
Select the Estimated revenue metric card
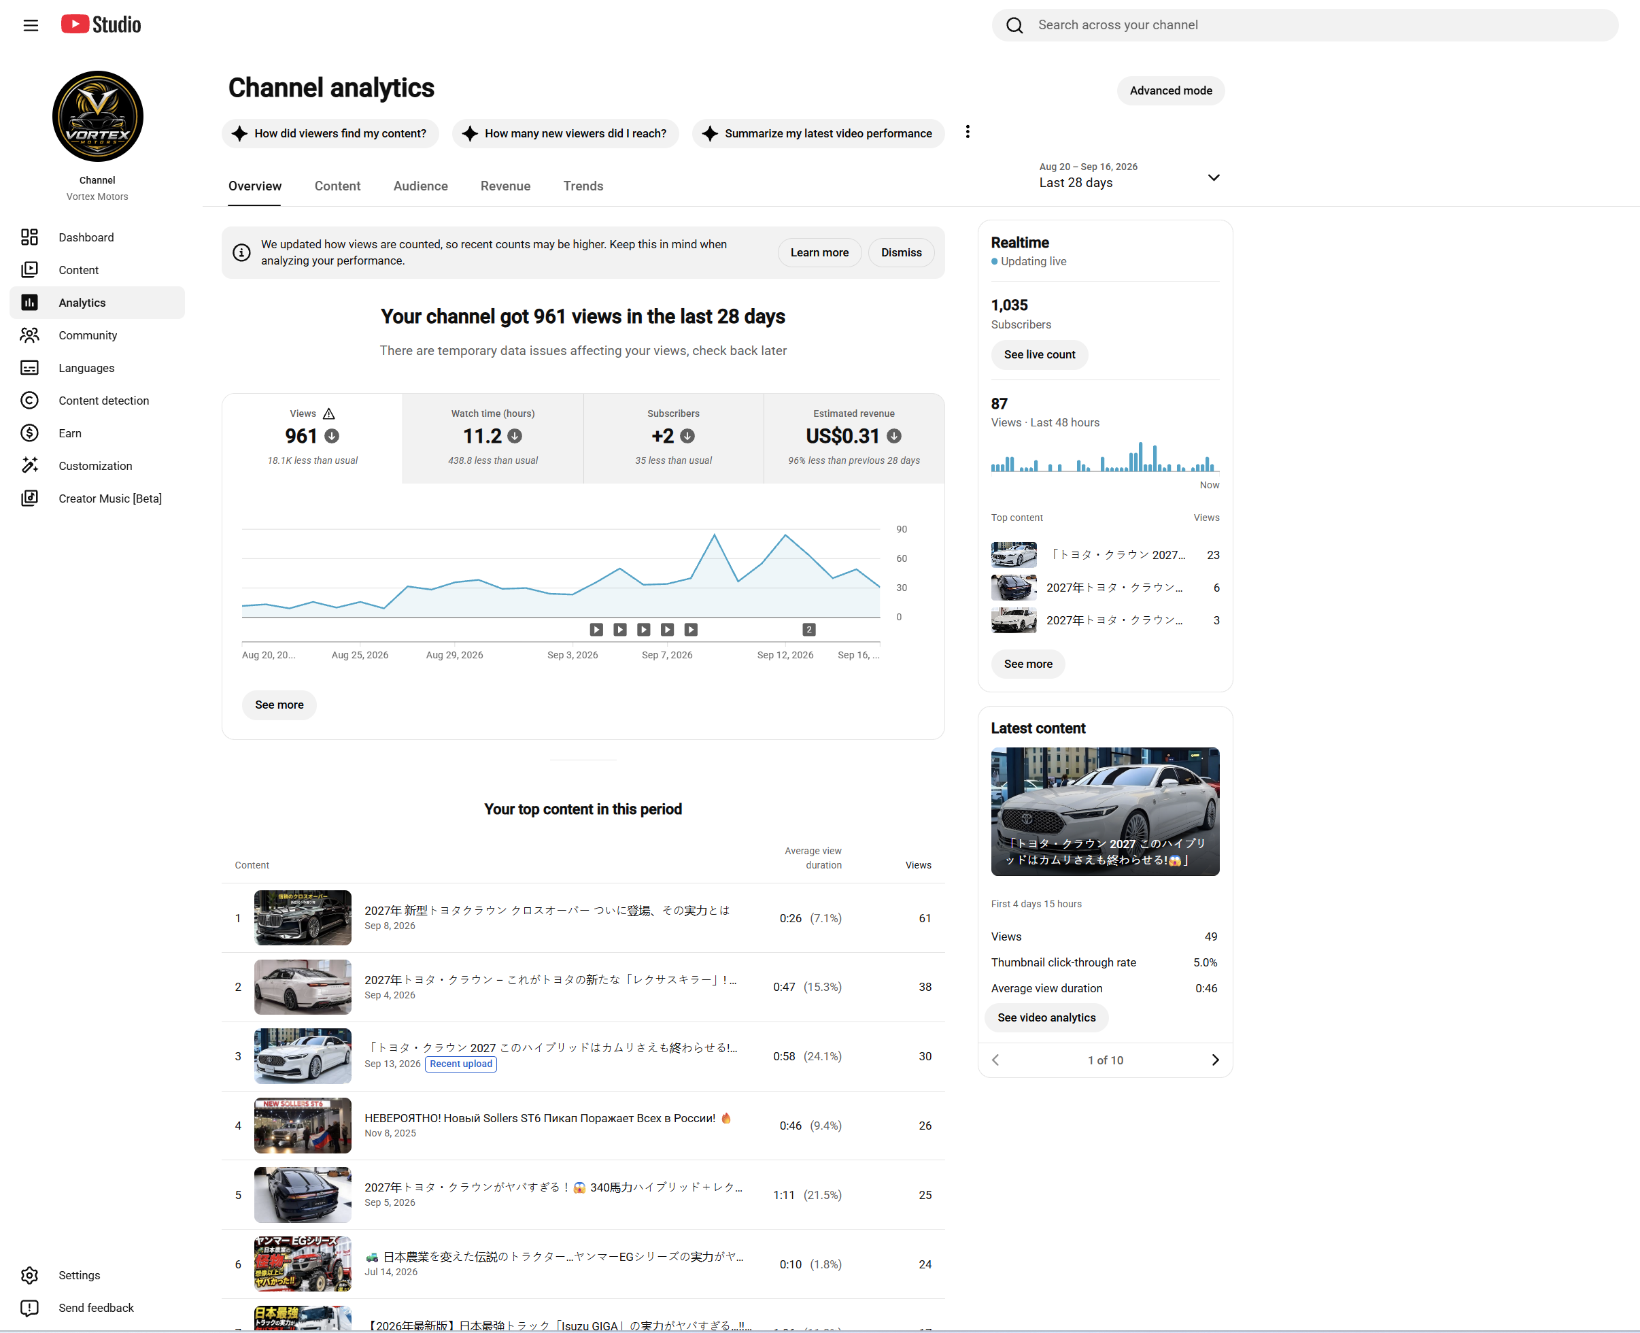click(x=854, y=438)
